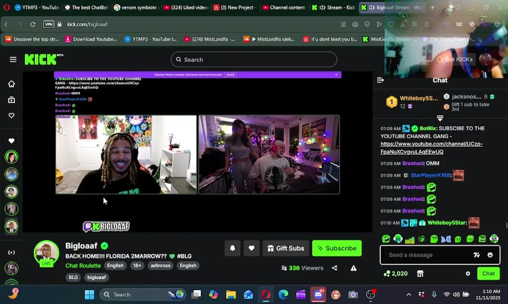Open the Download Youtube bookmark
This screenshot has width=508, height=304.
click(91, 39)
